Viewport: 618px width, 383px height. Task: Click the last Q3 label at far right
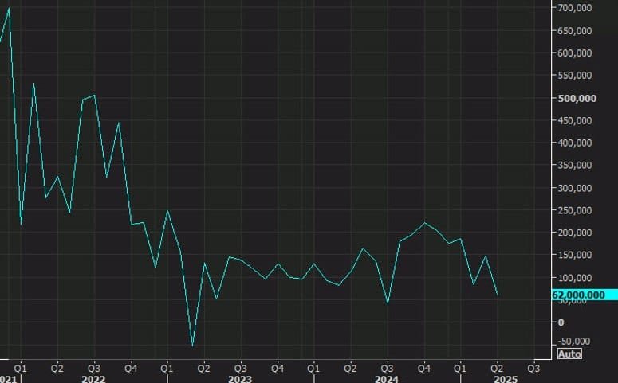(533, 369)
